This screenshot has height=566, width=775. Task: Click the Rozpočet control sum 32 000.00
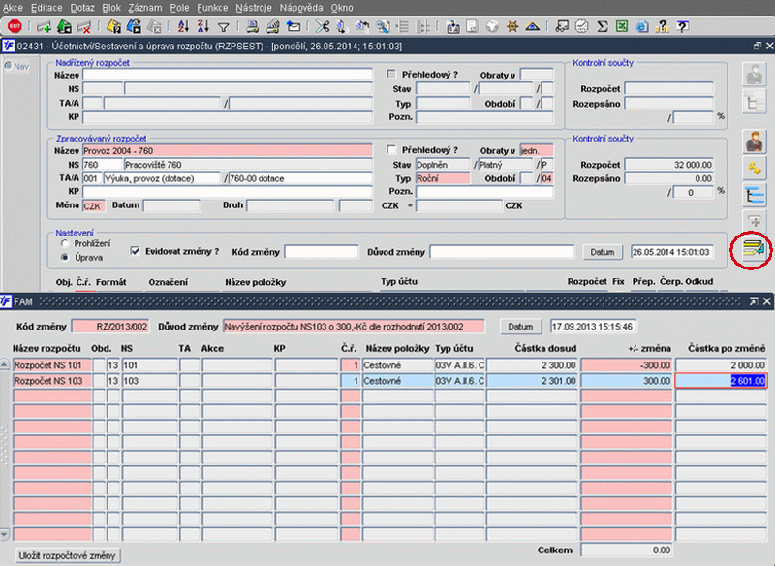coord(669,165)
